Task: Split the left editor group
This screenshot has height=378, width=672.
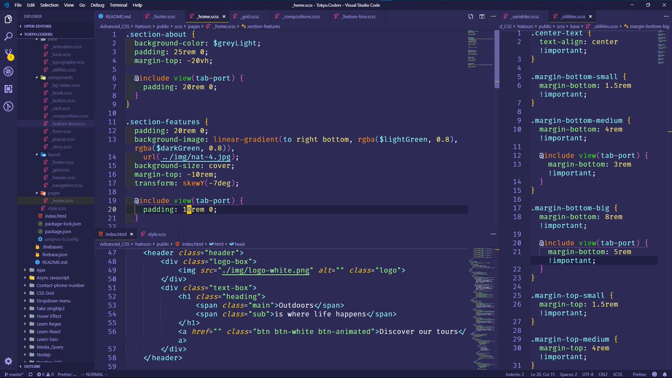Action: click(x=482, y=17)
